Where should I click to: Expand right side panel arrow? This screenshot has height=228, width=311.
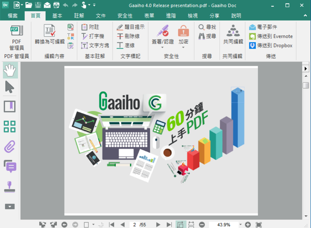pyautogui.click(x=305, y=69)
